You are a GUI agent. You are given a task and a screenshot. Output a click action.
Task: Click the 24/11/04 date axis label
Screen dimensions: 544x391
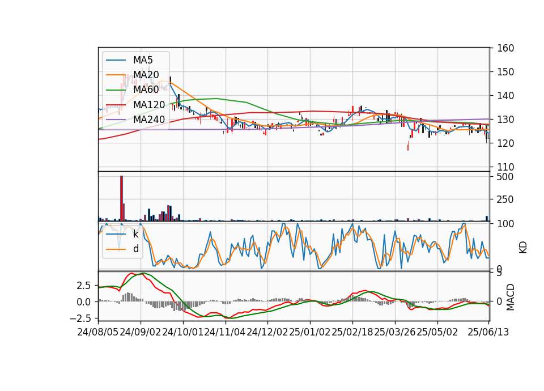pyautogui.click(x=225, y=332)
